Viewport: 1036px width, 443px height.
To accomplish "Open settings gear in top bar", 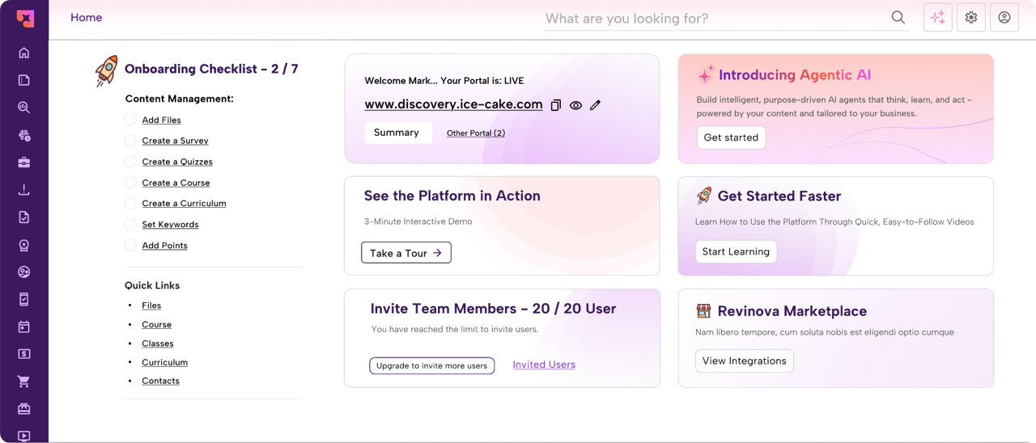I will pyautogui.click(x=971, y=18).
